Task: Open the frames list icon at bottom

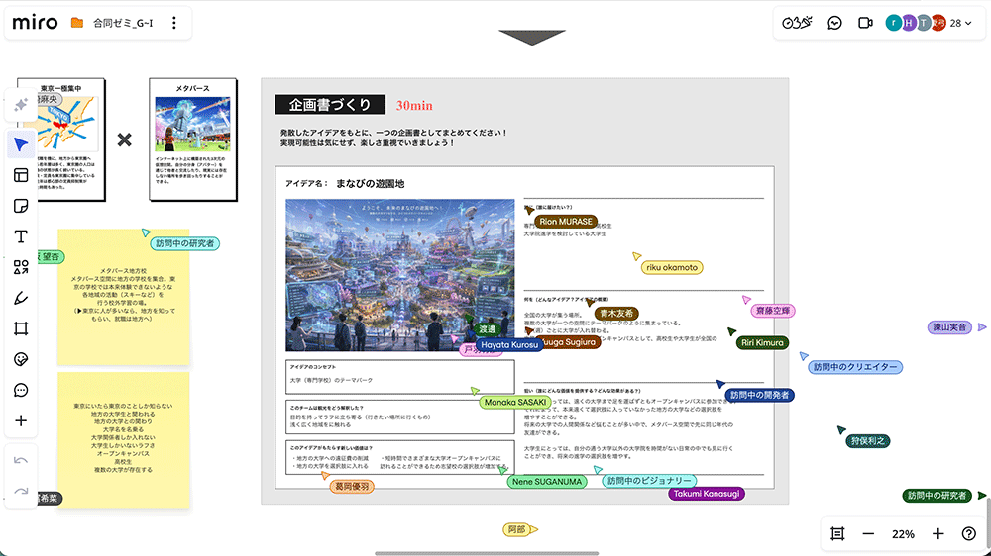Action: [x=837, y=534]
